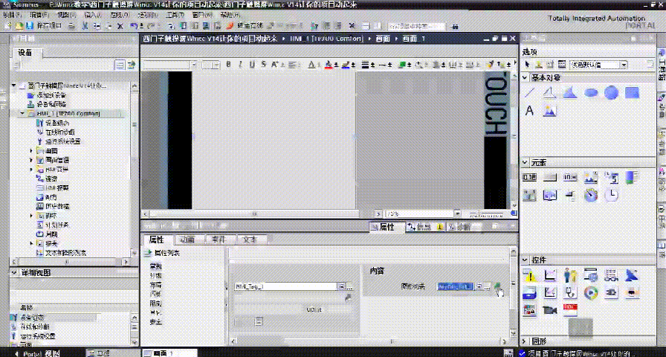The width and height of the screenshot is (666, 357).
Task: Select the Rectangle tool in basic objects
Action: click(632, 92)
